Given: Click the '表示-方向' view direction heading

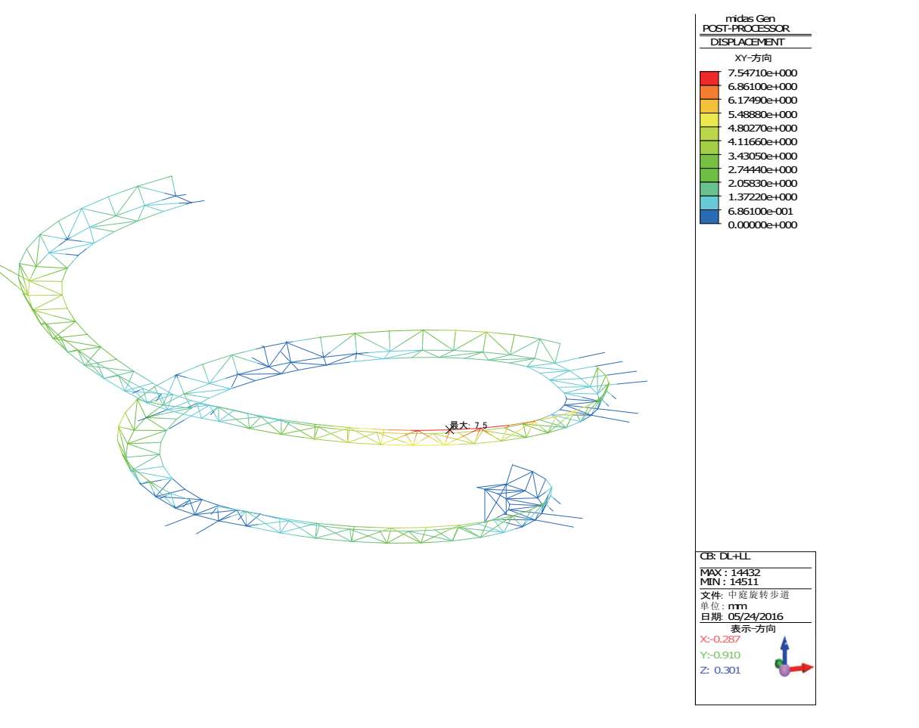Looking at the screenshot, I should [x=753, y=629].
